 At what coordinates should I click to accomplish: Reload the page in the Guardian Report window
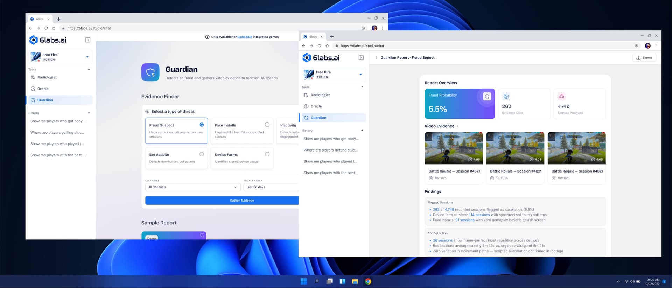[319, 46]
